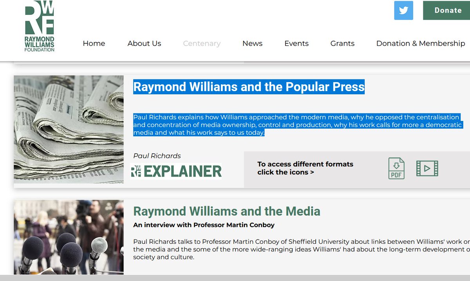Click the newspapers stack thumbnail
Image resolution: width=470 pixels, height=281 pixels.
[x=69, y=130]
